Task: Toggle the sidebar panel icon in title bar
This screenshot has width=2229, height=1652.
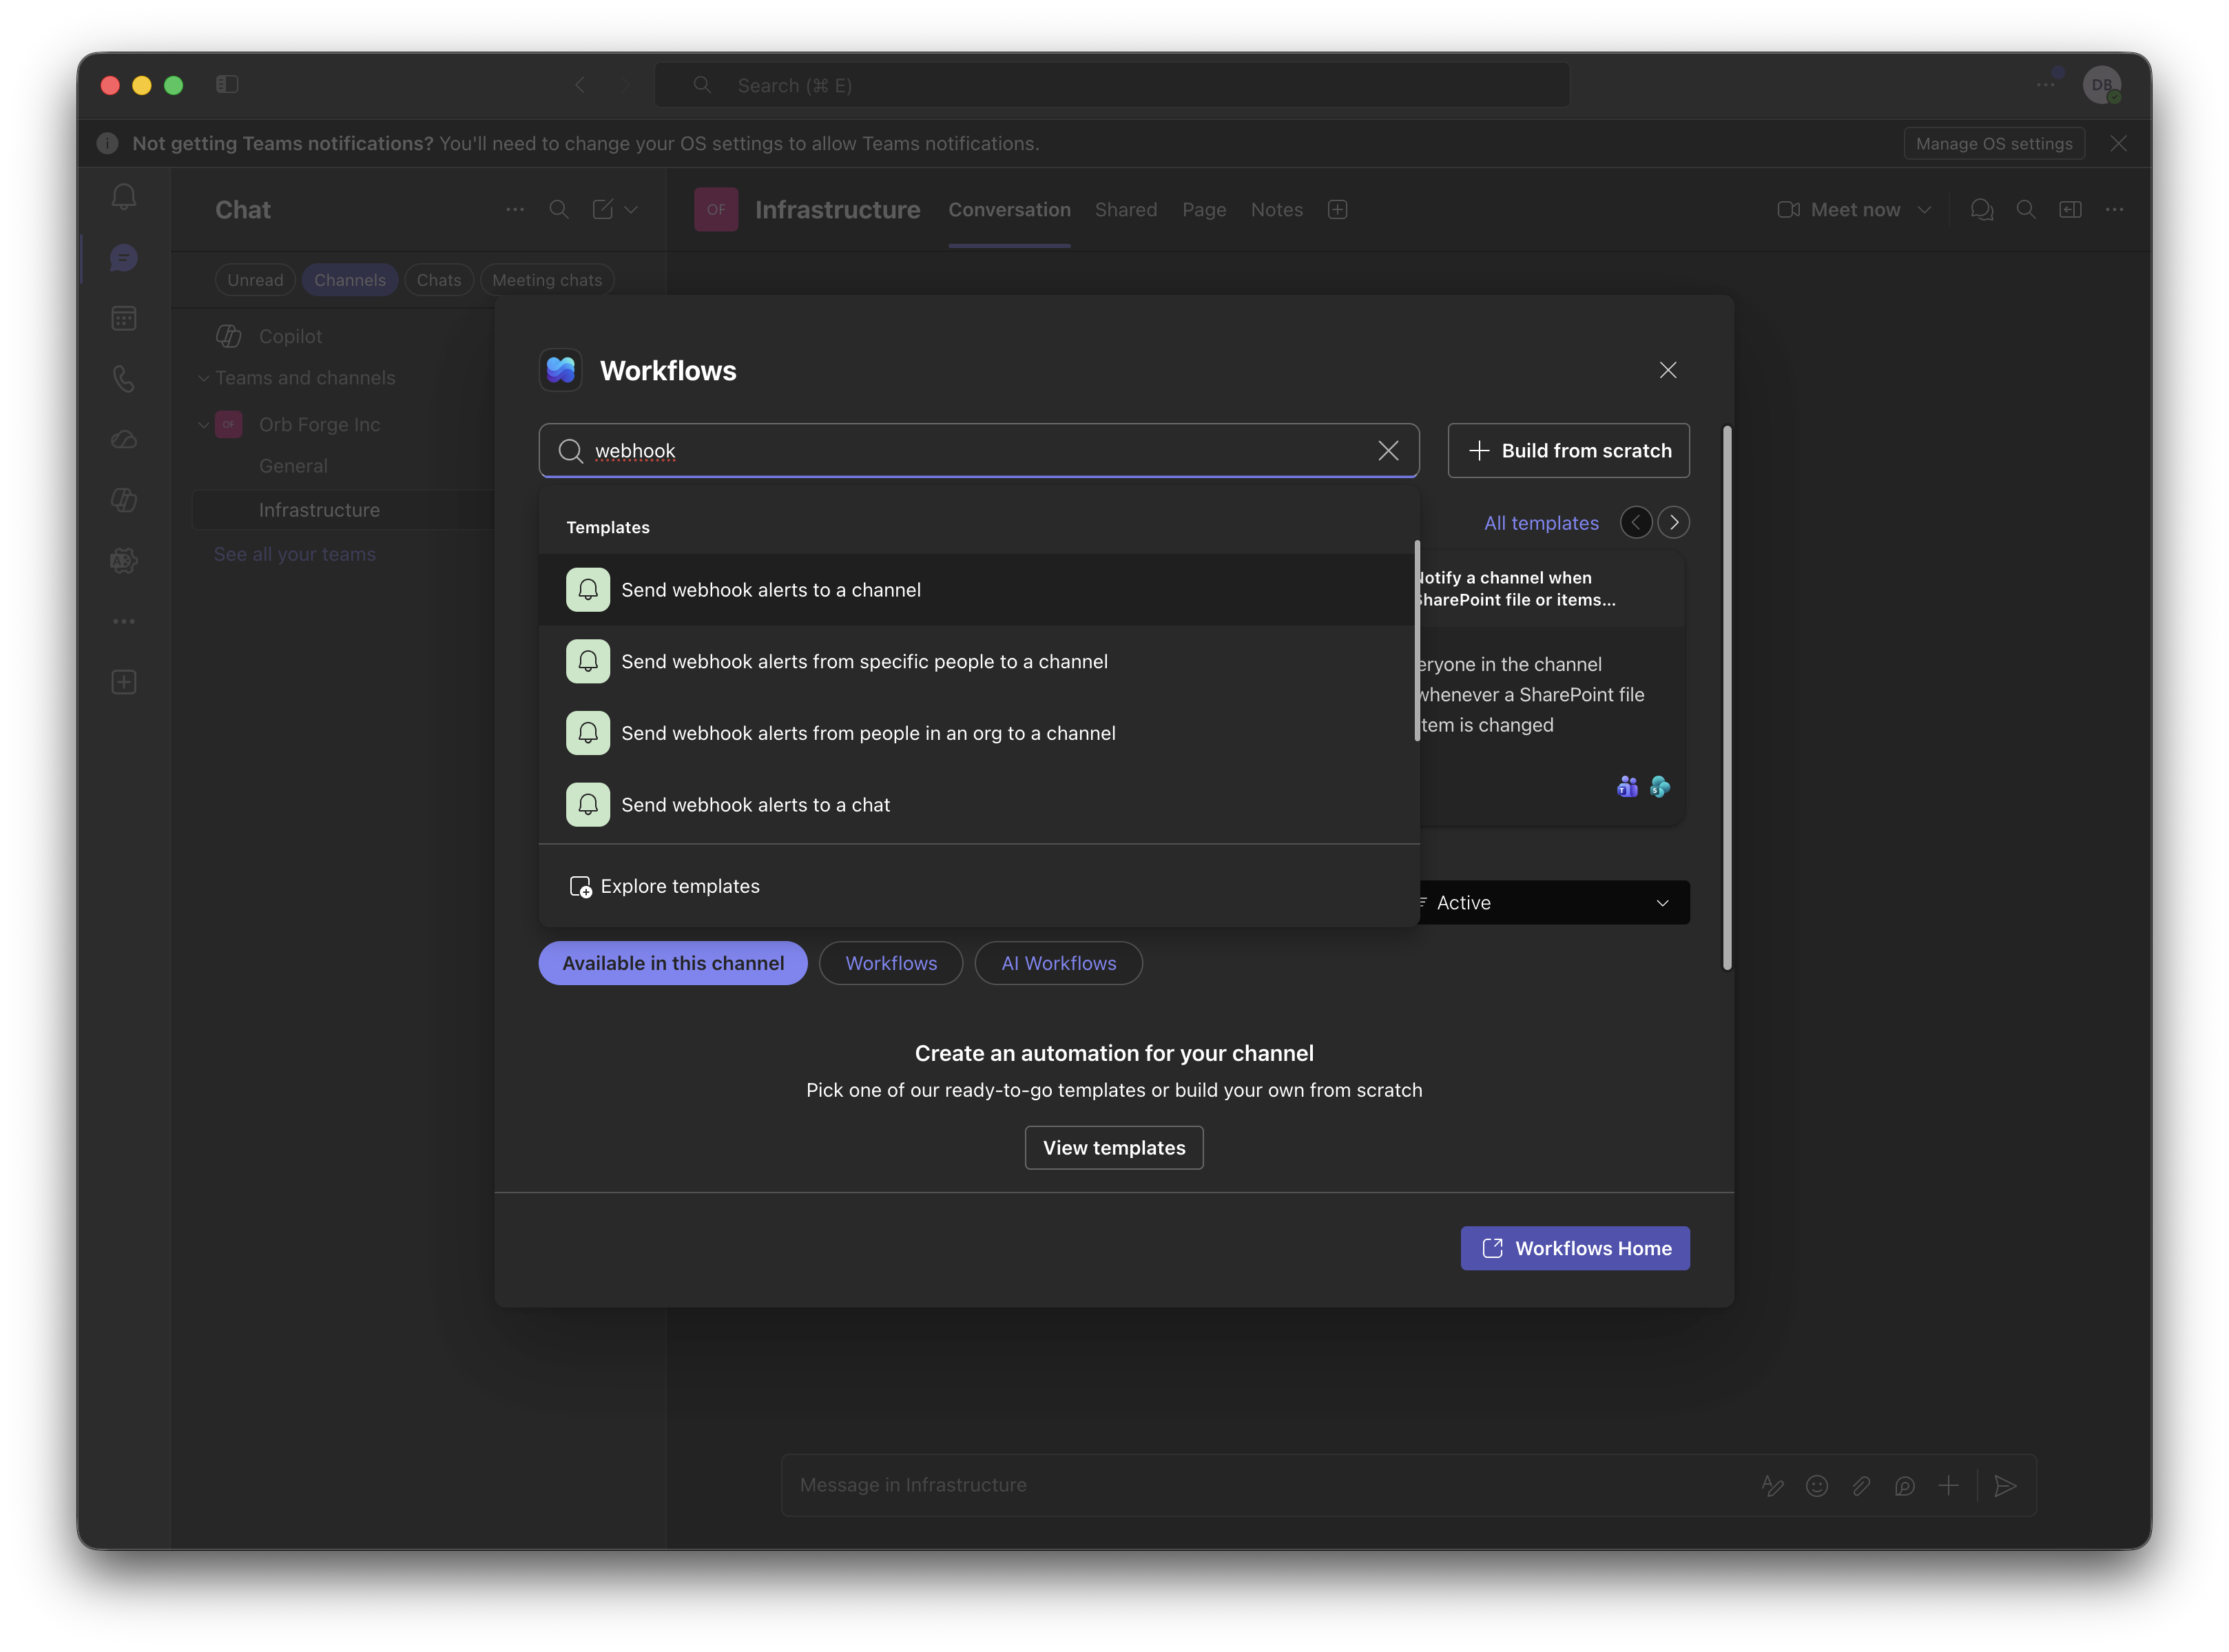Action: 227,85
